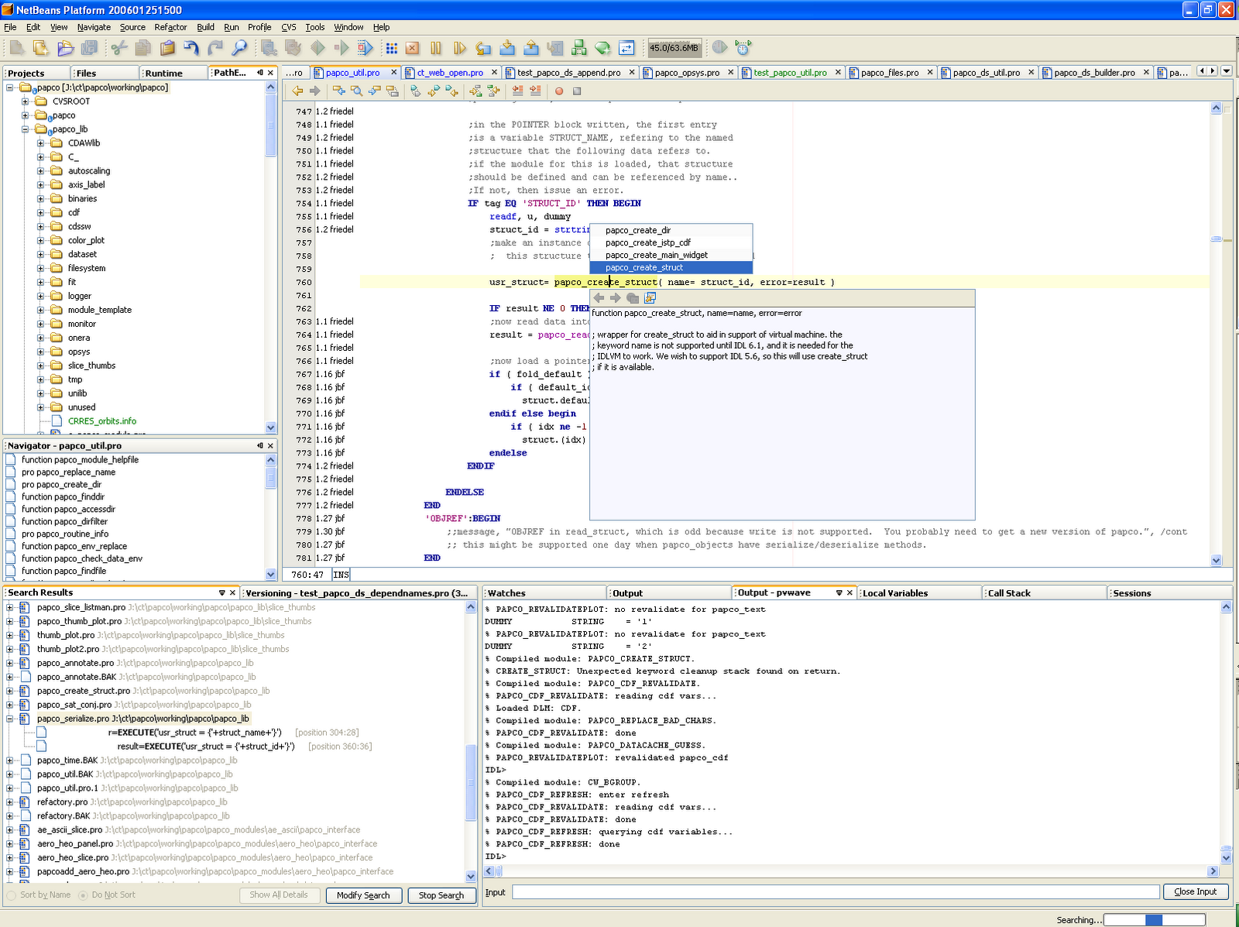Click the editor Find Selection magnifier icon

356,91
